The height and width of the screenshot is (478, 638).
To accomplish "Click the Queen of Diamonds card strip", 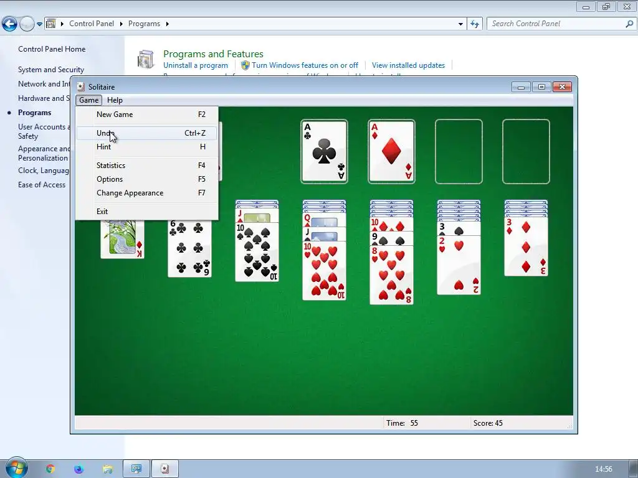I will 324,220.
